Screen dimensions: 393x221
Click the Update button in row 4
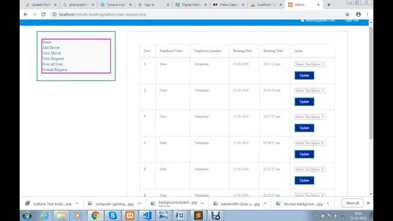pos(305,154)
